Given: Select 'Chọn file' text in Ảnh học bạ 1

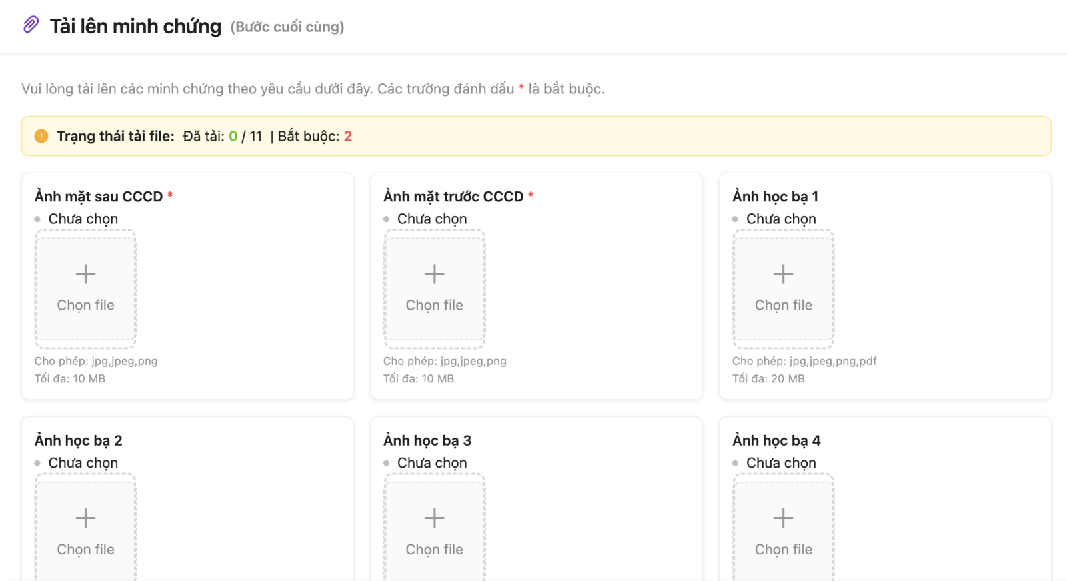Looking at the screenshot, I should [x=783, y=305].
